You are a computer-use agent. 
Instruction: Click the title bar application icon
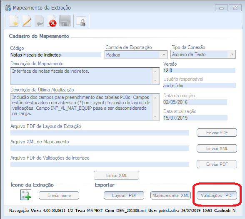click(x=8, y=7)
